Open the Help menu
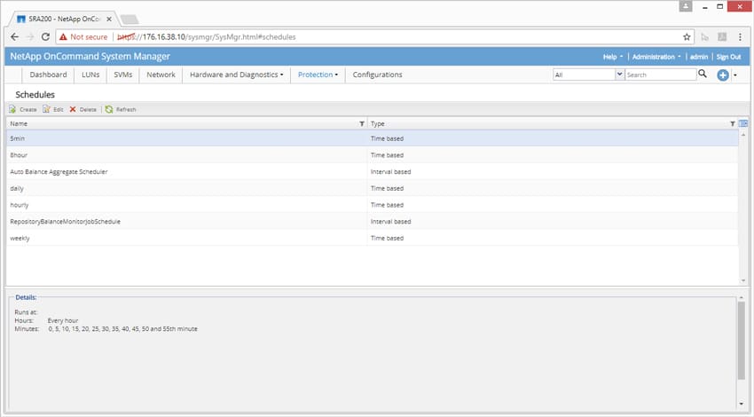Image resolution: width=754 pixels, height=417 pixels. [613, 57]
